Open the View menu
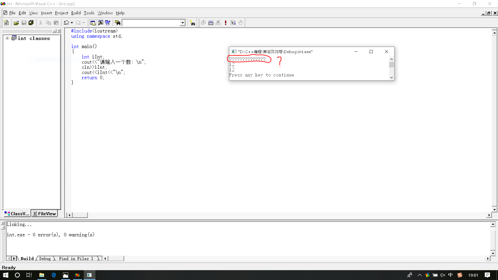Viewport: 498px width, 280px height. coord(33,13)
